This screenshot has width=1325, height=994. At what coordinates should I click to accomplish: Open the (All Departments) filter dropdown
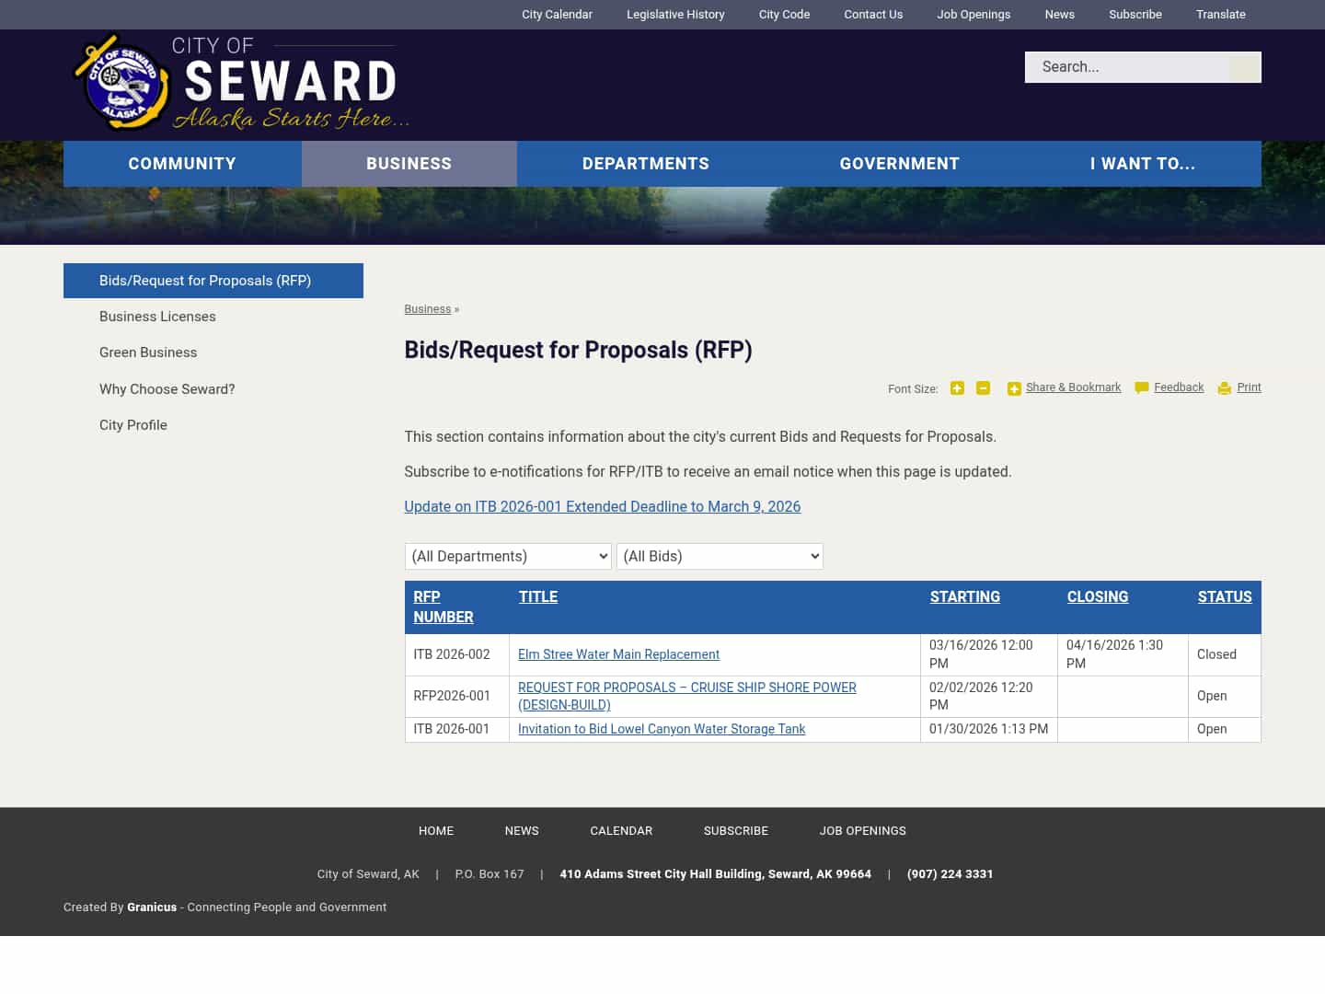click(x=508, y=556)
